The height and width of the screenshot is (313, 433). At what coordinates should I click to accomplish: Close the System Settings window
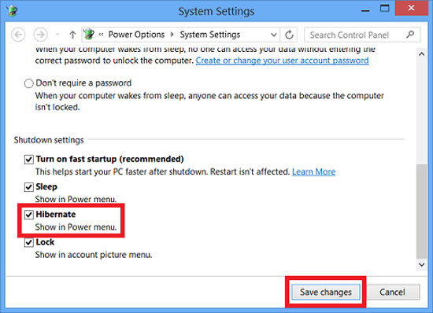pyautogui.click(x=411, y=9)
